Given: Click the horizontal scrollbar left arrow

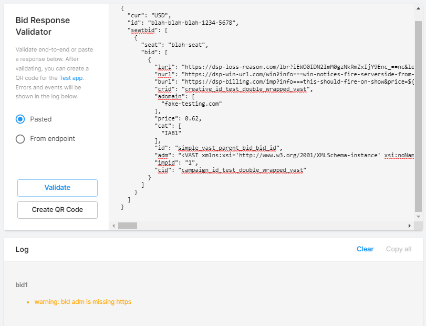Looking at the screenshot, I should coord(113,226).
